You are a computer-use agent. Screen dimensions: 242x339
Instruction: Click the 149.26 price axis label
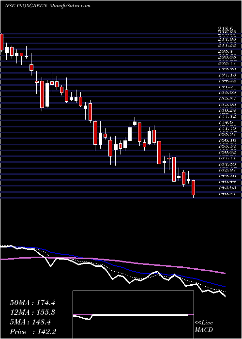tap(227, 176)
